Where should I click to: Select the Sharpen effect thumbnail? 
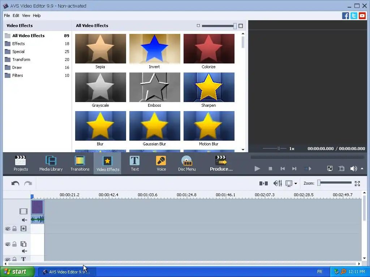pos(209,87)
